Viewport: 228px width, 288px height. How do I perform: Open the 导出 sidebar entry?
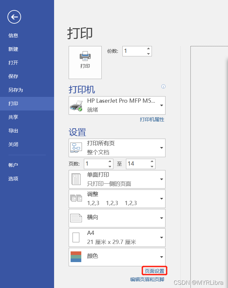(13, 131)
